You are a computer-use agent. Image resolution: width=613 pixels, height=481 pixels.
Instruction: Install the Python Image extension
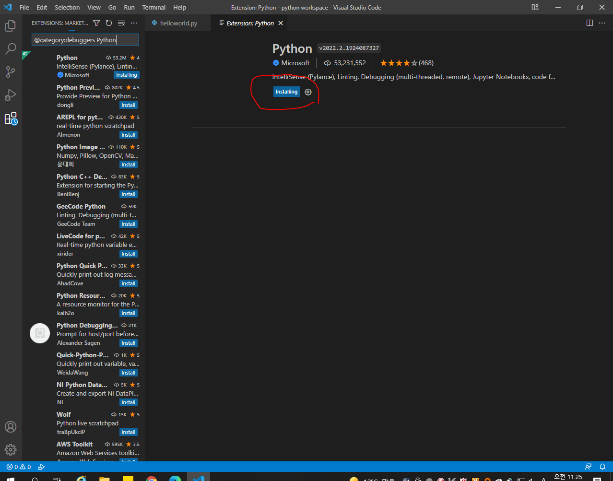pyautogui.click(x=129, y=164)
